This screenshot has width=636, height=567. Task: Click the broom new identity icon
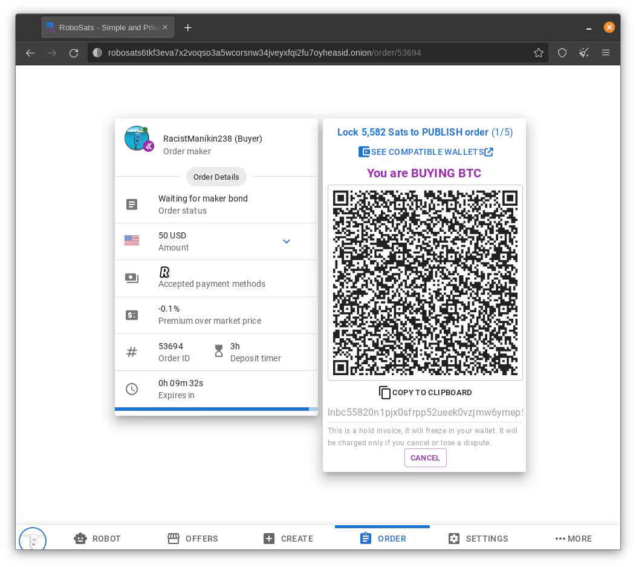pos(583,53)
